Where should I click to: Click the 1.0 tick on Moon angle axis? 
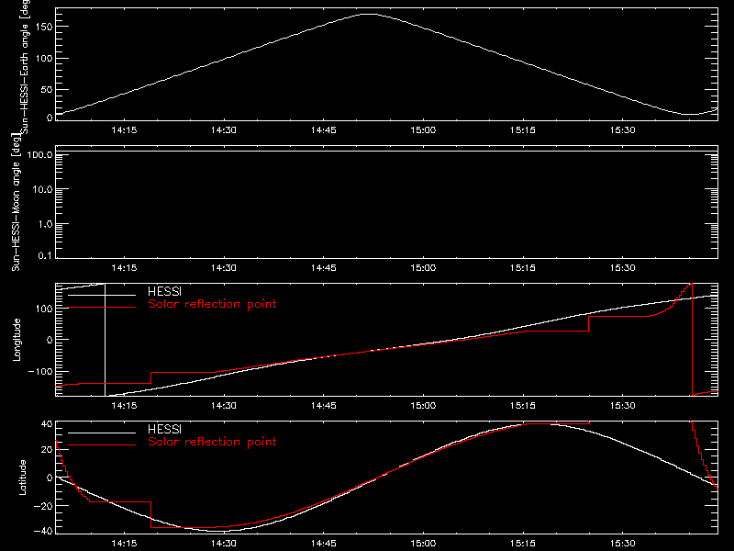pyautogui.click(x=45, y=224)
